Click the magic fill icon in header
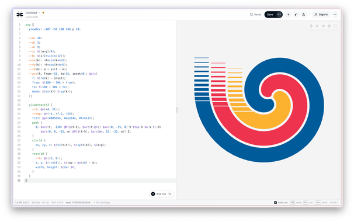The width and height of the screenshot is (354, 222). click(296, 15)
